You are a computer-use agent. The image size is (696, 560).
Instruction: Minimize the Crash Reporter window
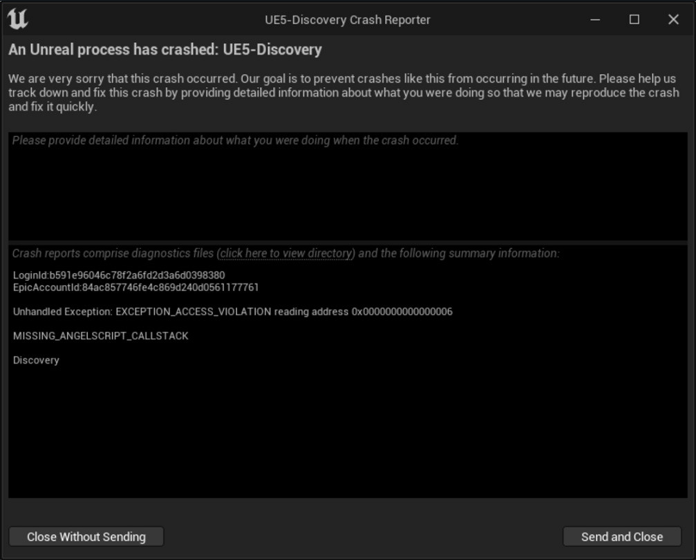595,19
